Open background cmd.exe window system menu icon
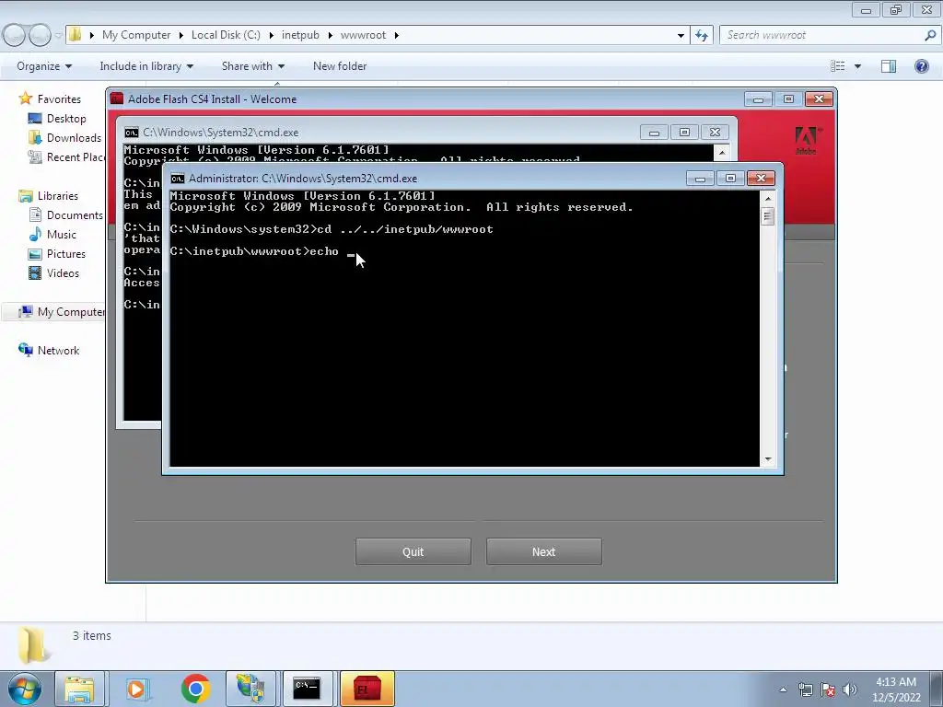The width and height of the screenshot is (943, 707). (x=131, y=133)
